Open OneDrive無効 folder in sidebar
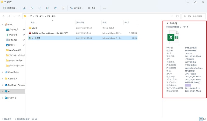The image size is (207, 121). point(14,50)
